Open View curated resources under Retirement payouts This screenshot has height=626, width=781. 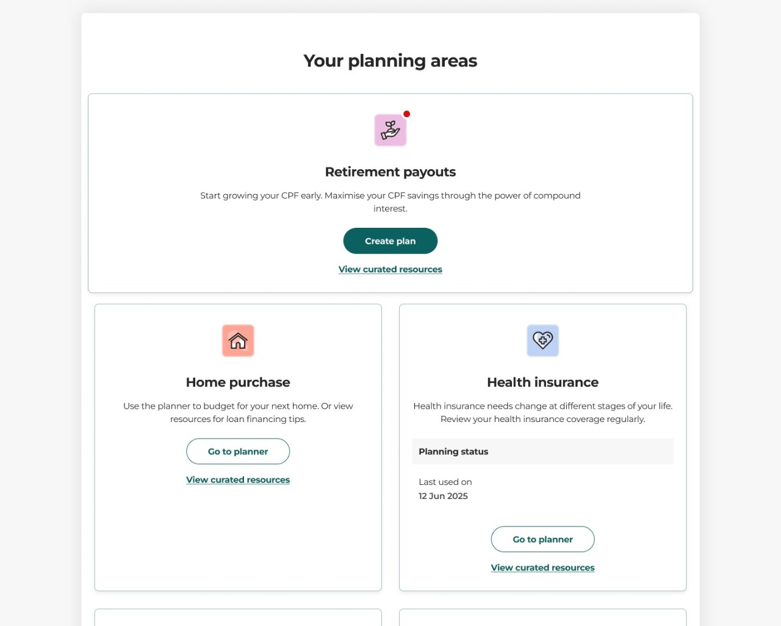click(x=390, y=269)
